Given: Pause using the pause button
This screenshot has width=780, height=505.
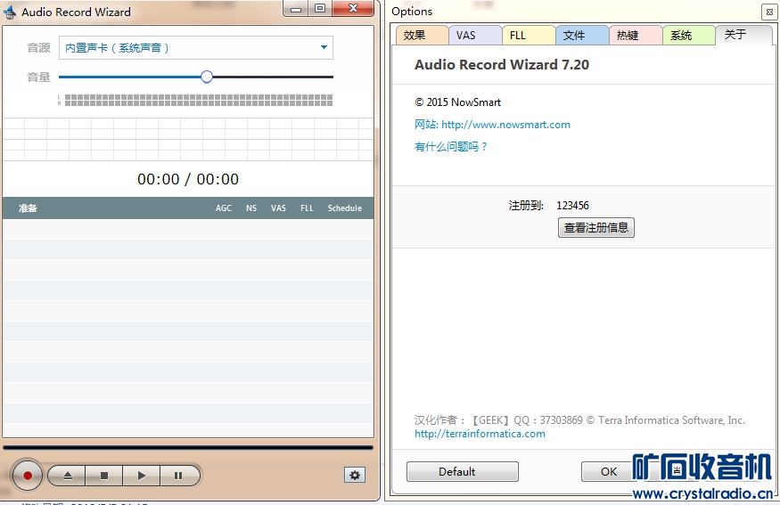Looking at the screenshot, I should click(178, 476).
